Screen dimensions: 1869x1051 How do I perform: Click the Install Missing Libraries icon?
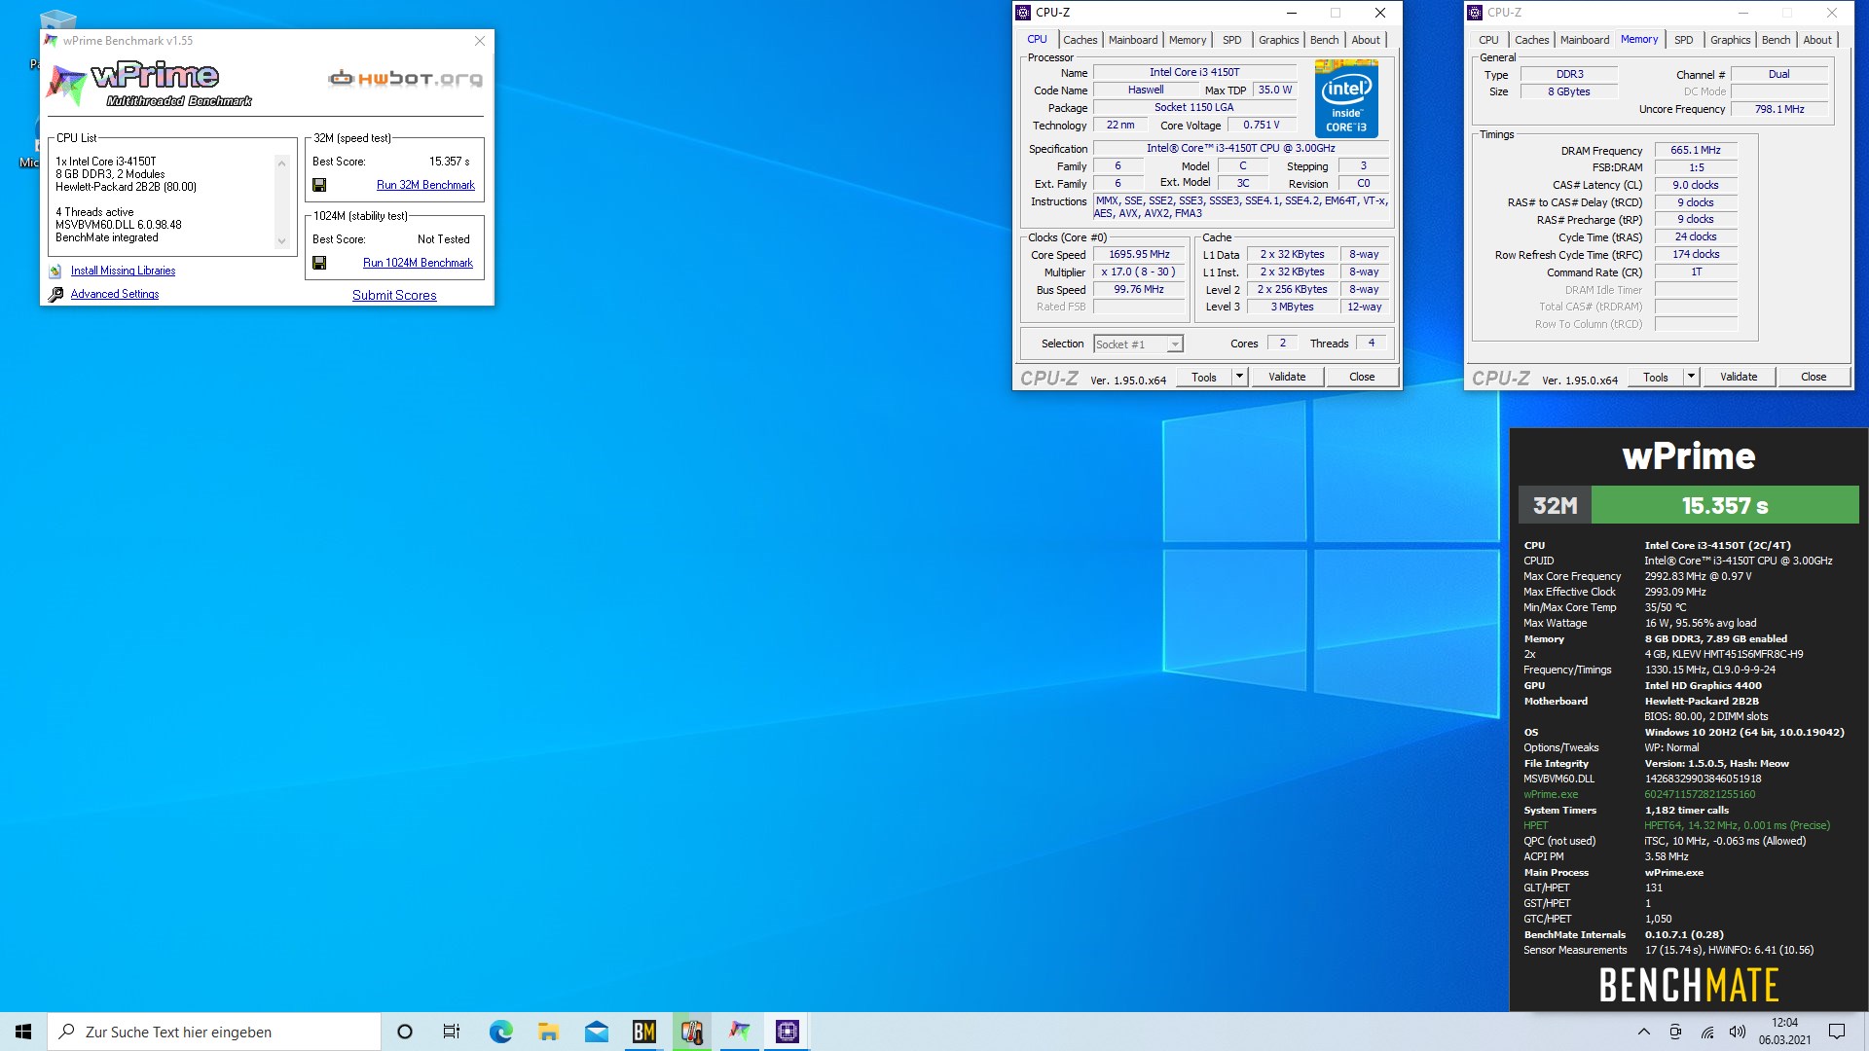click(x=55, y=272)
